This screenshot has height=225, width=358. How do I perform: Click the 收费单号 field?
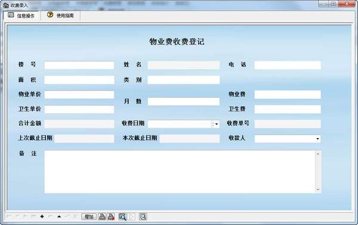coord(288,124)
